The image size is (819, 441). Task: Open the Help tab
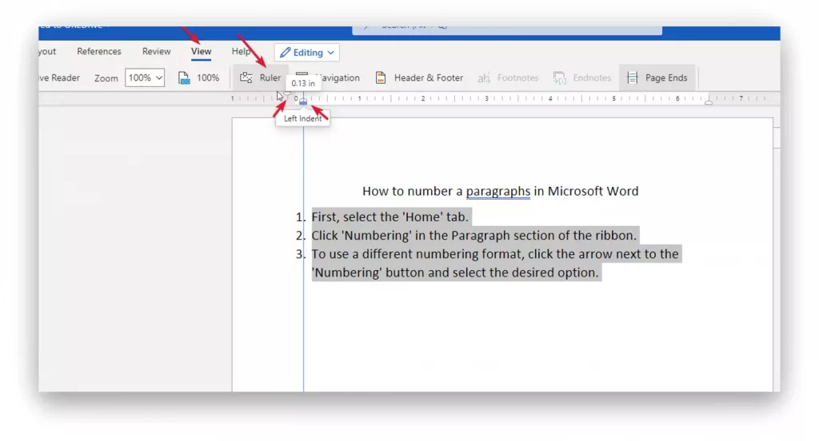[x=240, y=51]
